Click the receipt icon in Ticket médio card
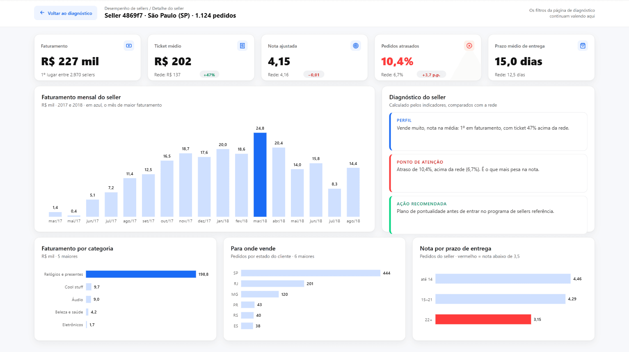 pyautogui.click(x=242, y=46)
